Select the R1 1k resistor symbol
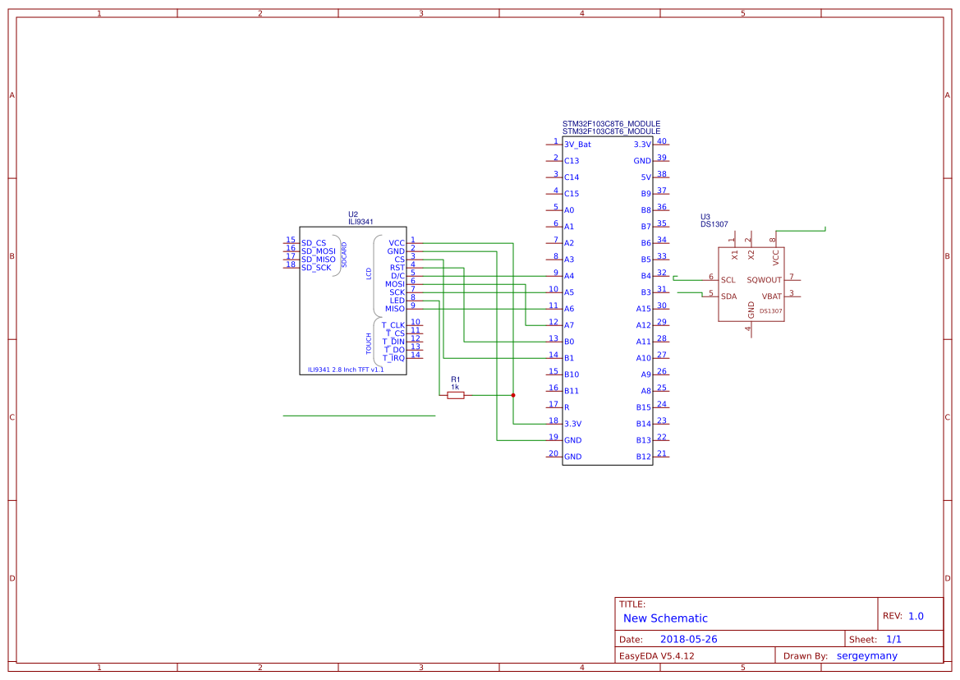This screenshot has width=960, height=680. (457, 394)
